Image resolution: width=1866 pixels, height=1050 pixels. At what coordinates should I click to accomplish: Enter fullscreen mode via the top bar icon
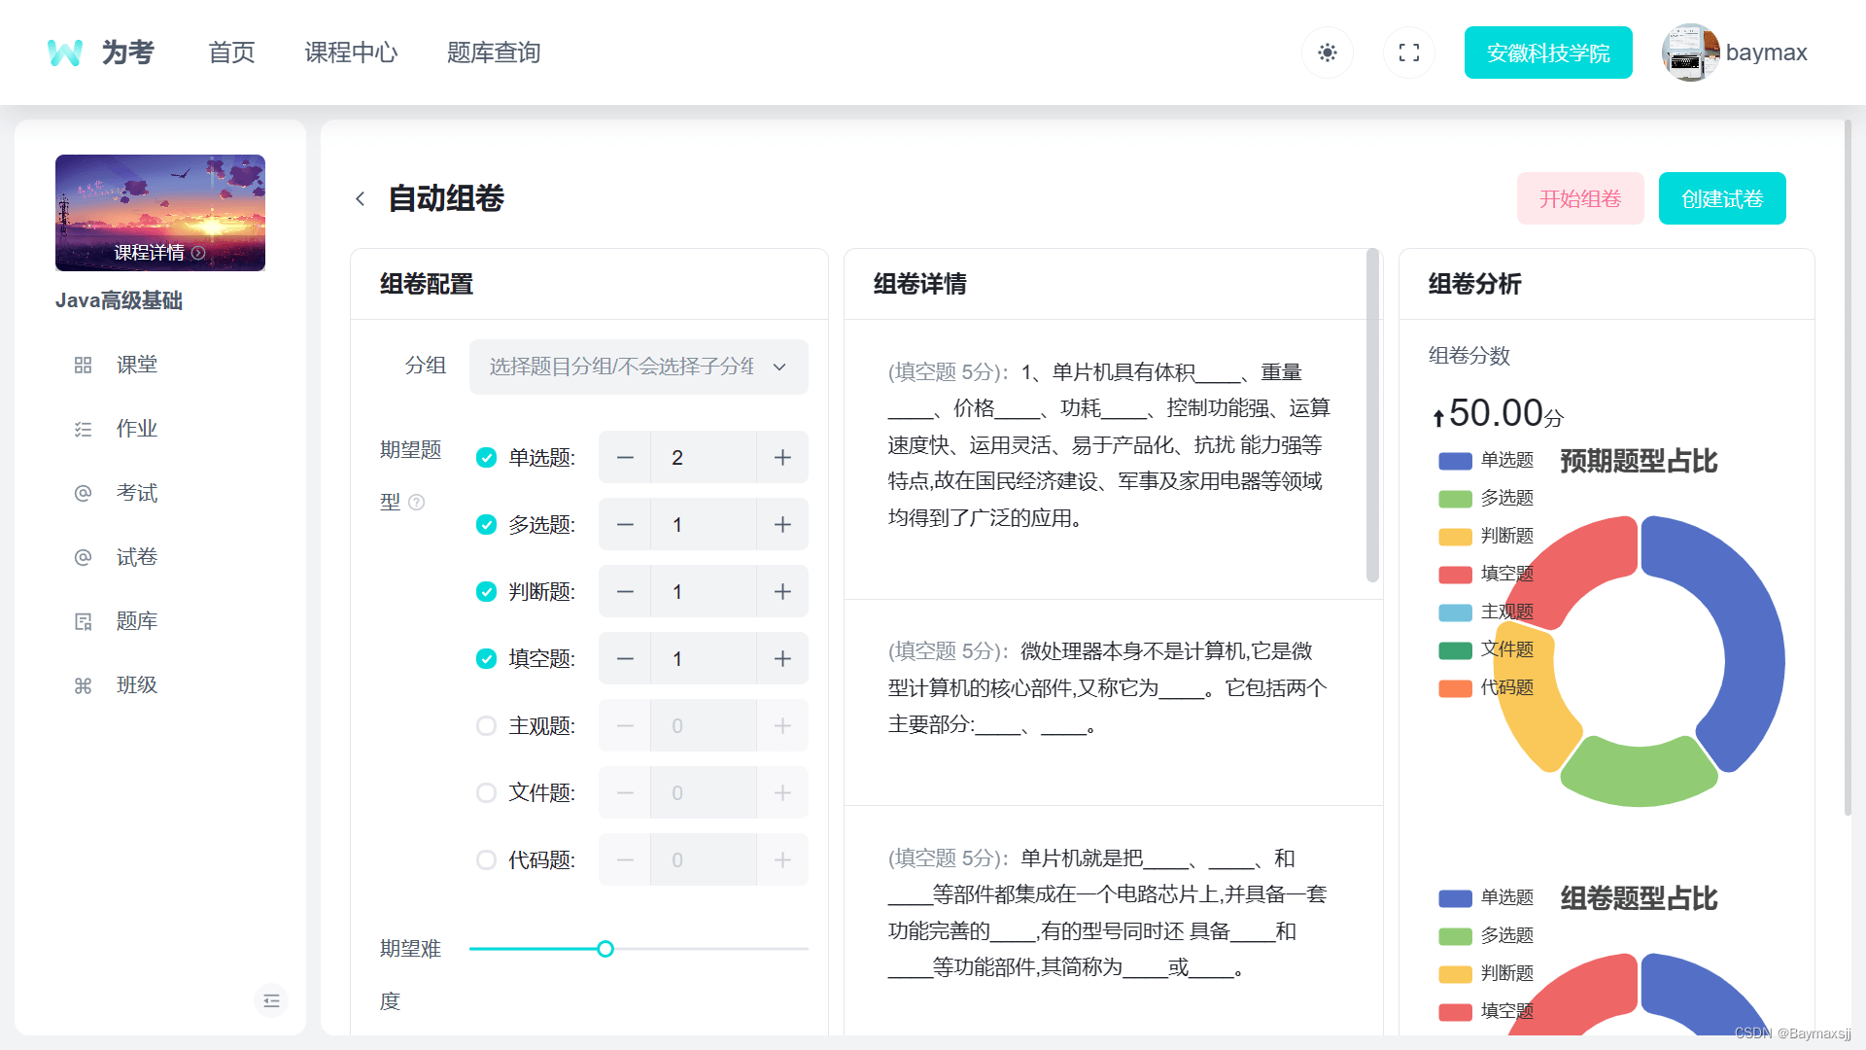(x=1408, y=52)
